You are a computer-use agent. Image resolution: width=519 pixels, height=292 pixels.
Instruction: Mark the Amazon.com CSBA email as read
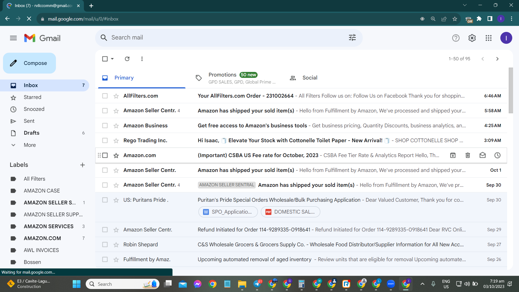coord(483,155)
